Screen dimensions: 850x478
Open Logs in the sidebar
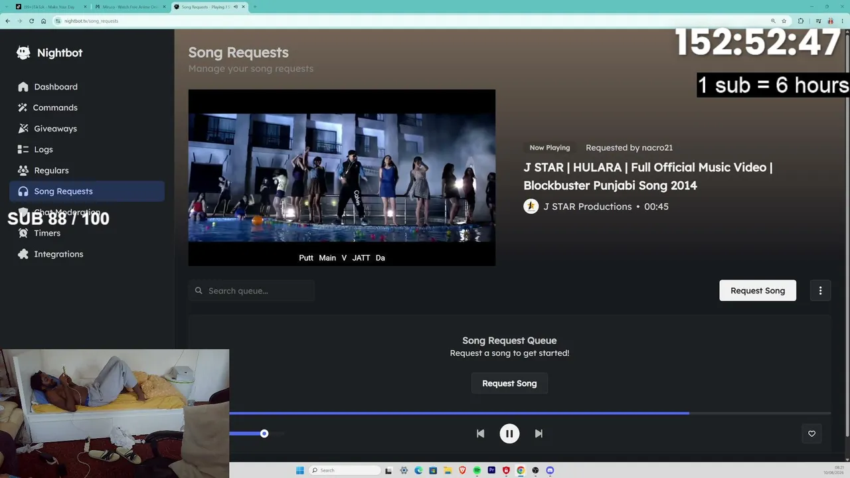pos(87,149)
